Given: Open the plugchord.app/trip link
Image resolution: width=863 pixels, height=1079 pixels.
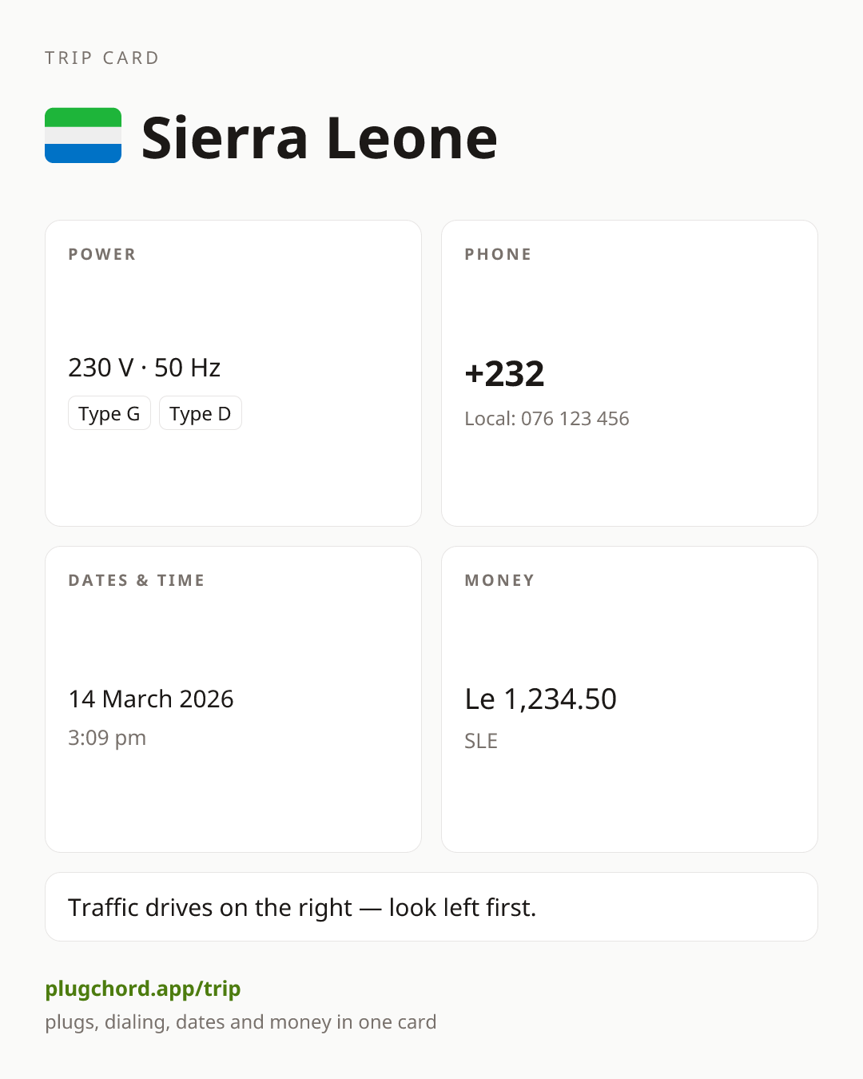Looking at the screenshot, I should [x=143, y=989].
